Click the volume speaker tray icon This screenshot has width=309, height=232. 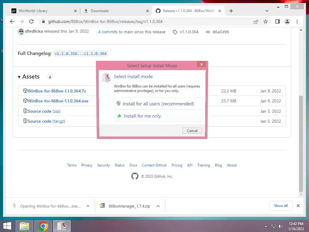(x=280, y=226)
